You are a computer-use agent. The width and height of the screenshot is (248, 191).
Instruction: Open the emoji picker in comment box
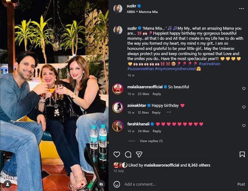117,184
